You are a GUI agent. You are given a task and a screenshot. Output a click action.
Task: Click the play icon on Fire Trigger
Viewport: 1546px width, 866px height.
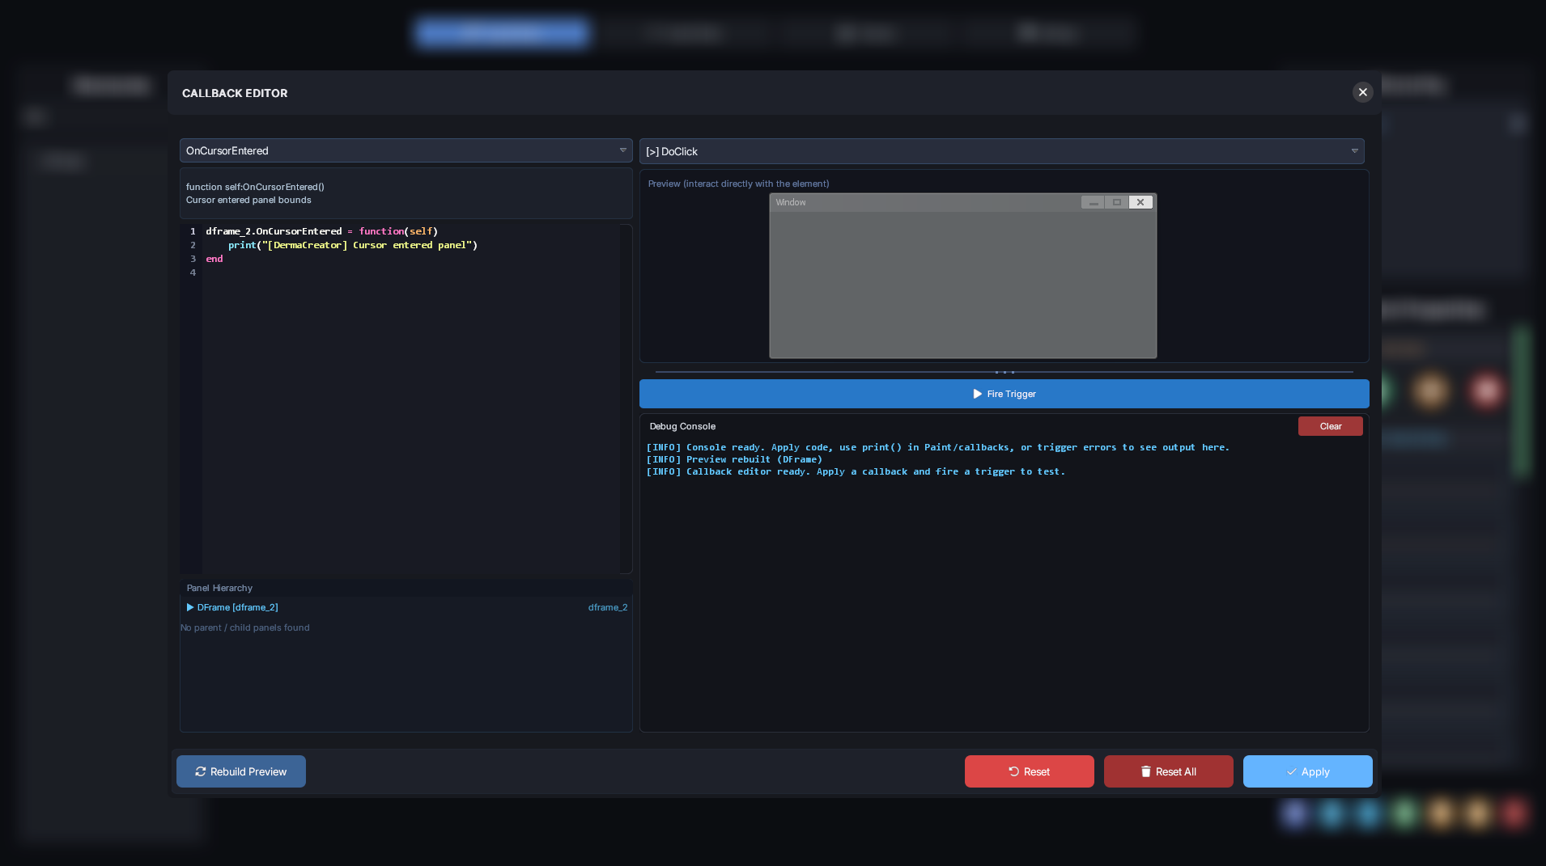tap(975, 394)
